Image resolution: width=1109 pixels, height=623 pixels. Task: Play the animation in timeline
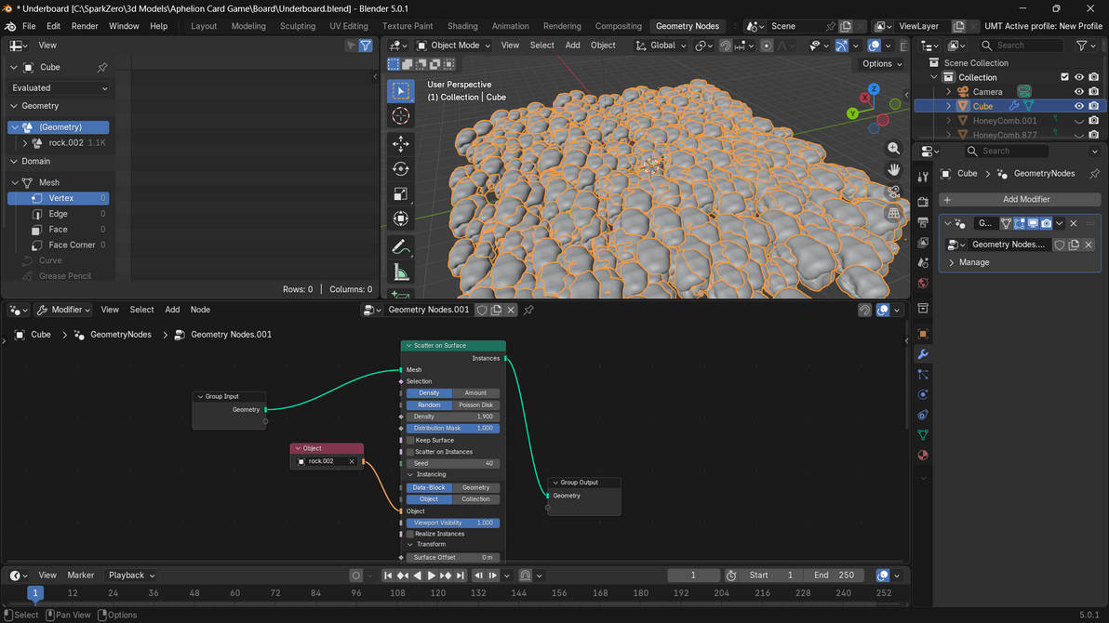432,576
